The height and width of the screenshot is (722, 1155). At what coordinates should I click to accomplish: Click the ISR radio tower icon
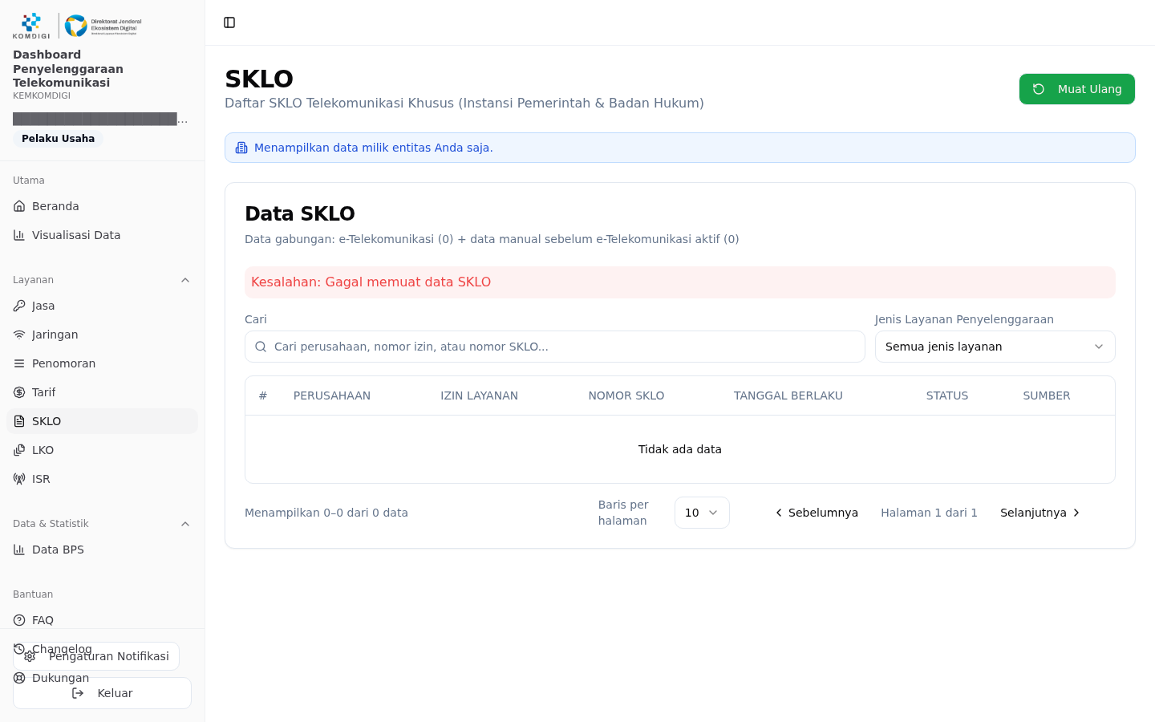tap(19, 479)
